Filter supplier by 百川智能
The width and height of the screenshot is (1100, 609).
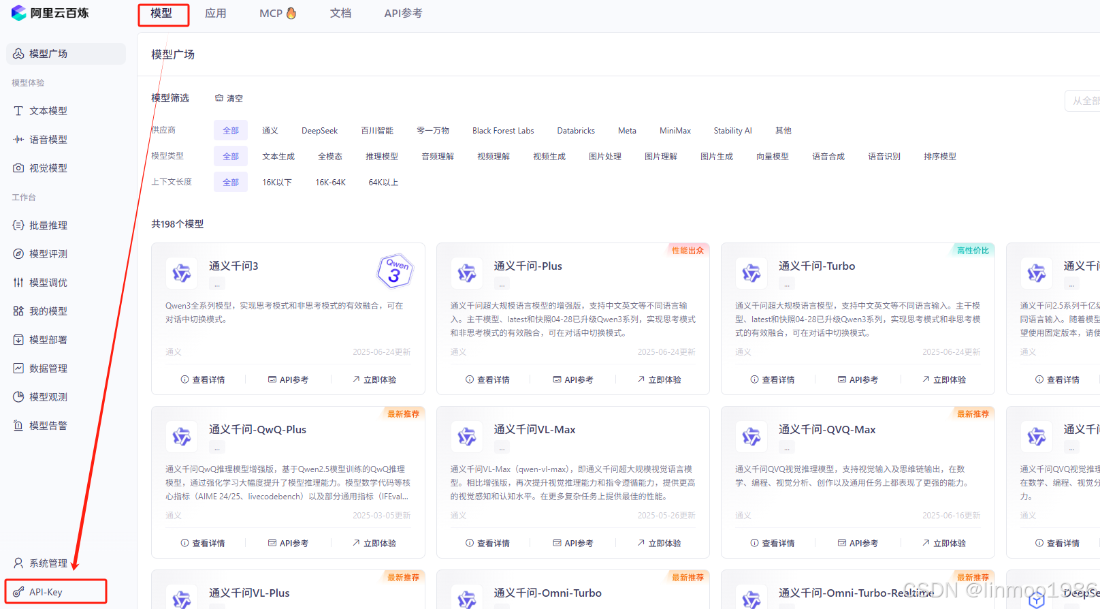point(377,130)
